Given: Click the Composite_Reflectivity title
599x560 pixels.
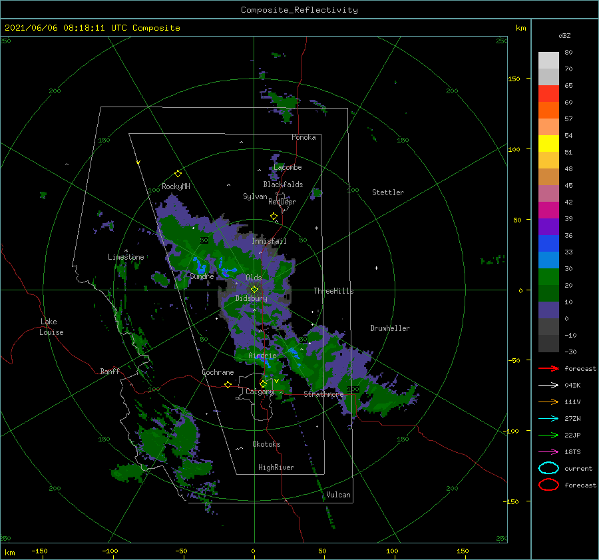Looking at the screenshot, I should pyautogui.click(x=299, y=10).
